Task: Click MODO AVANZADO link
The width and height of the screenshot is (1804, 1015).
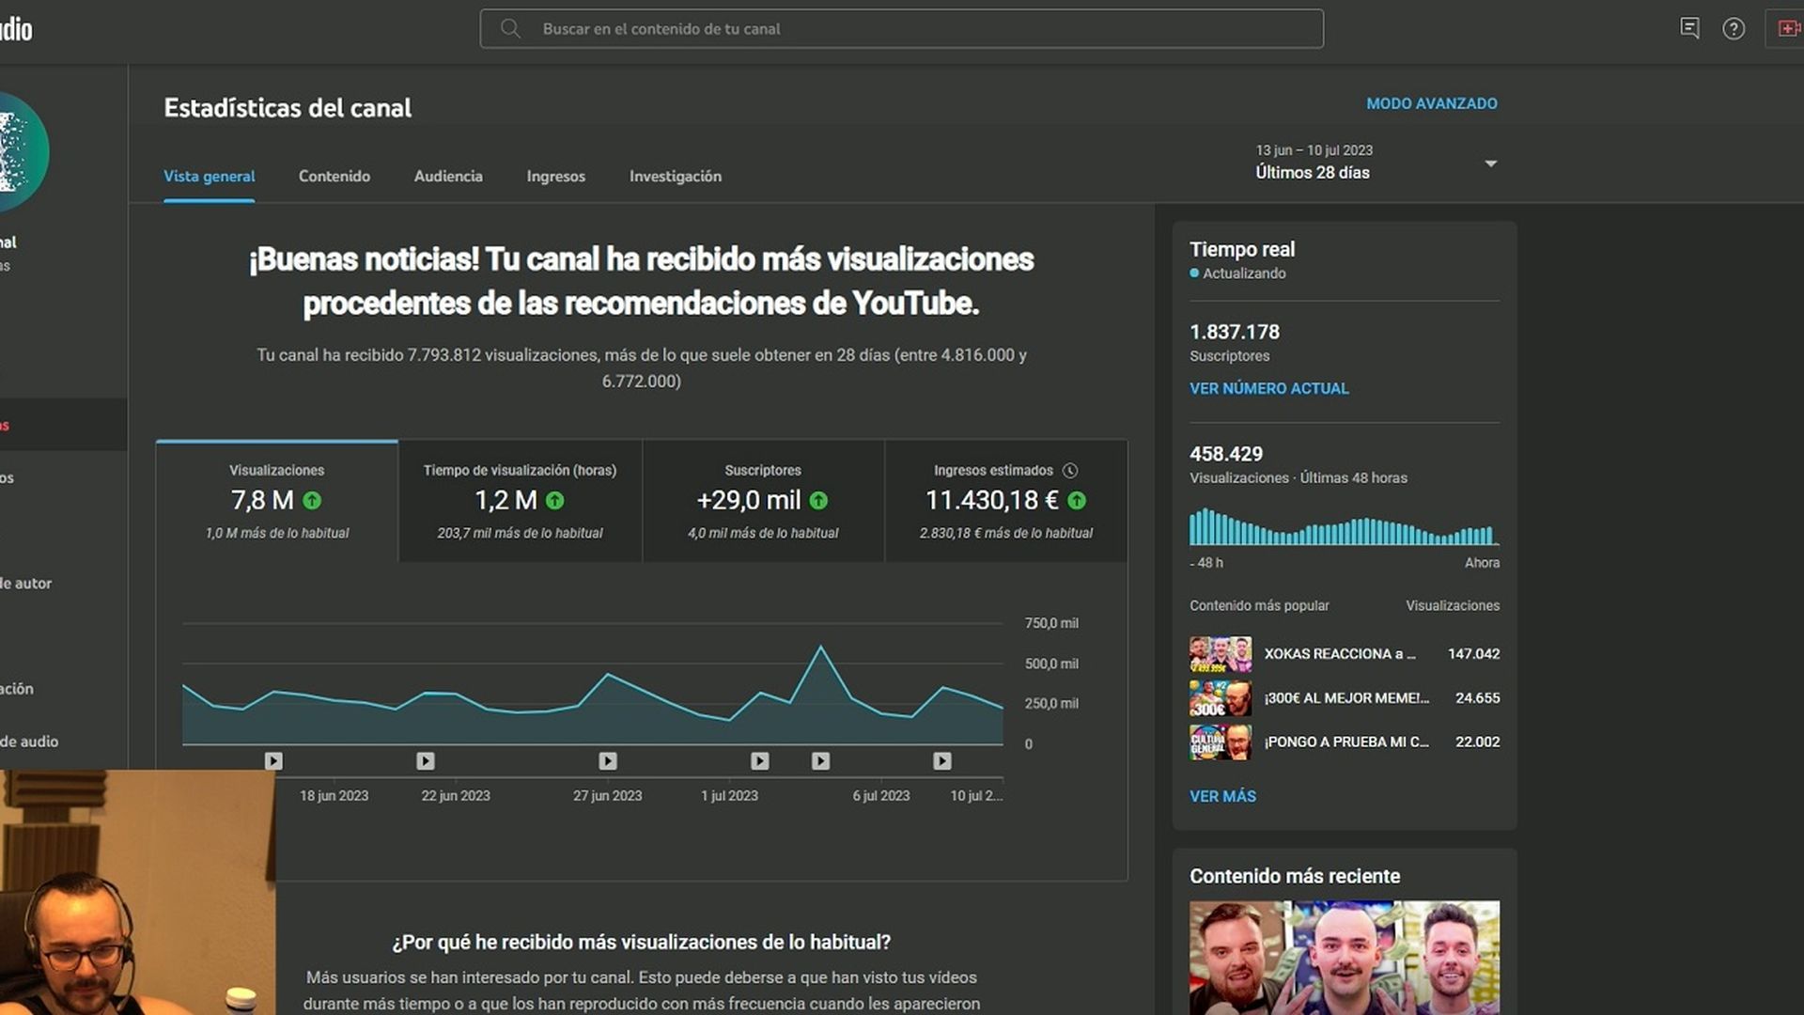Action: click(x=1431, y=103)
